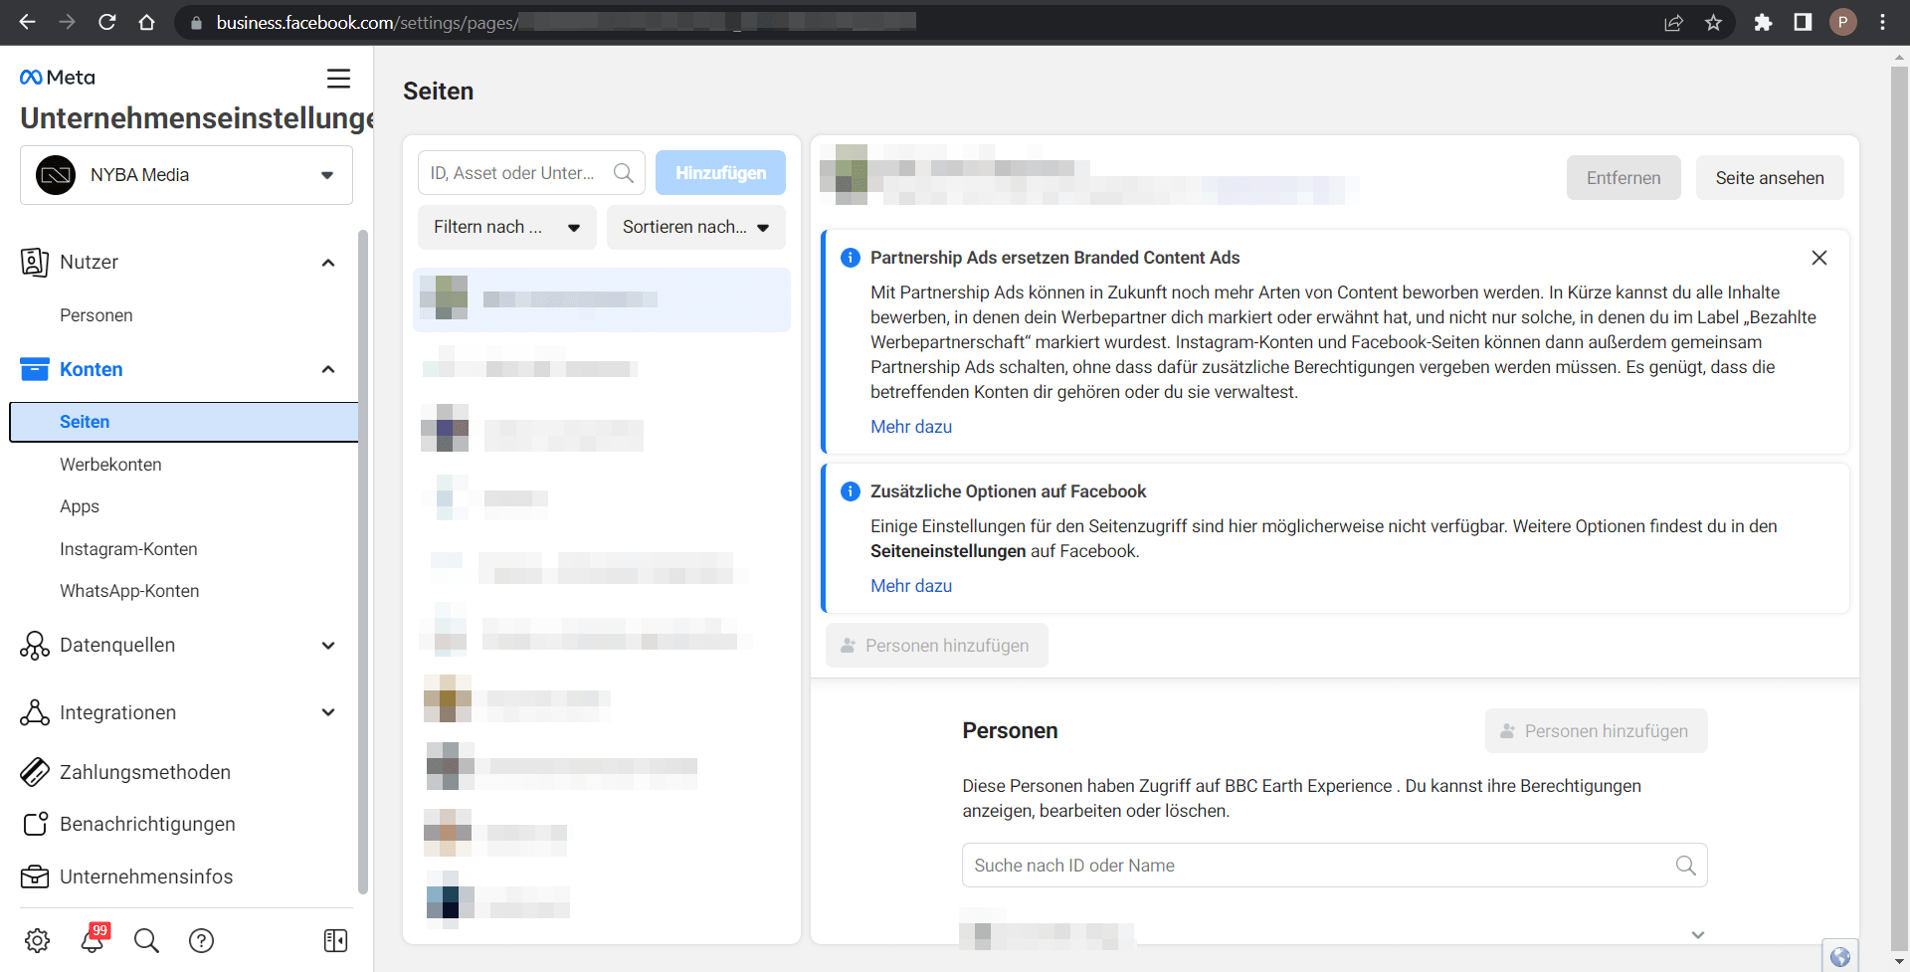The height and width of the screenshot is (972, 1910).
Task: Open notifications bell with 99 badge
Action: (94, 938)
